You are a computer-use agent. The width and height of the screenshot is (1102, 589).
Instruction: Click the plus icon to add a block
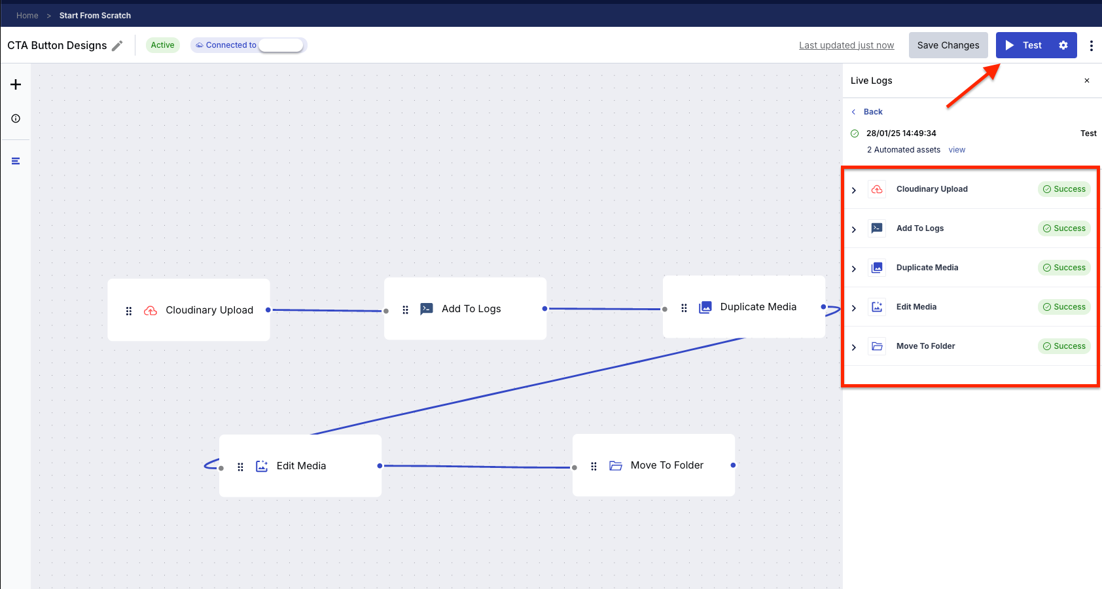16,84
